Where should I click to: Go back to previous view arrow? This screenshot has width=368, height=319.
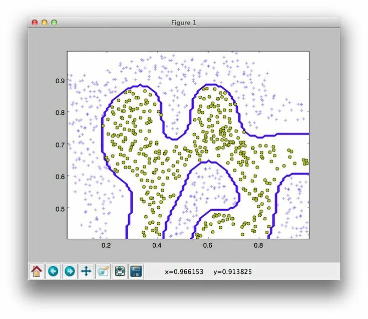click(53, 271)
